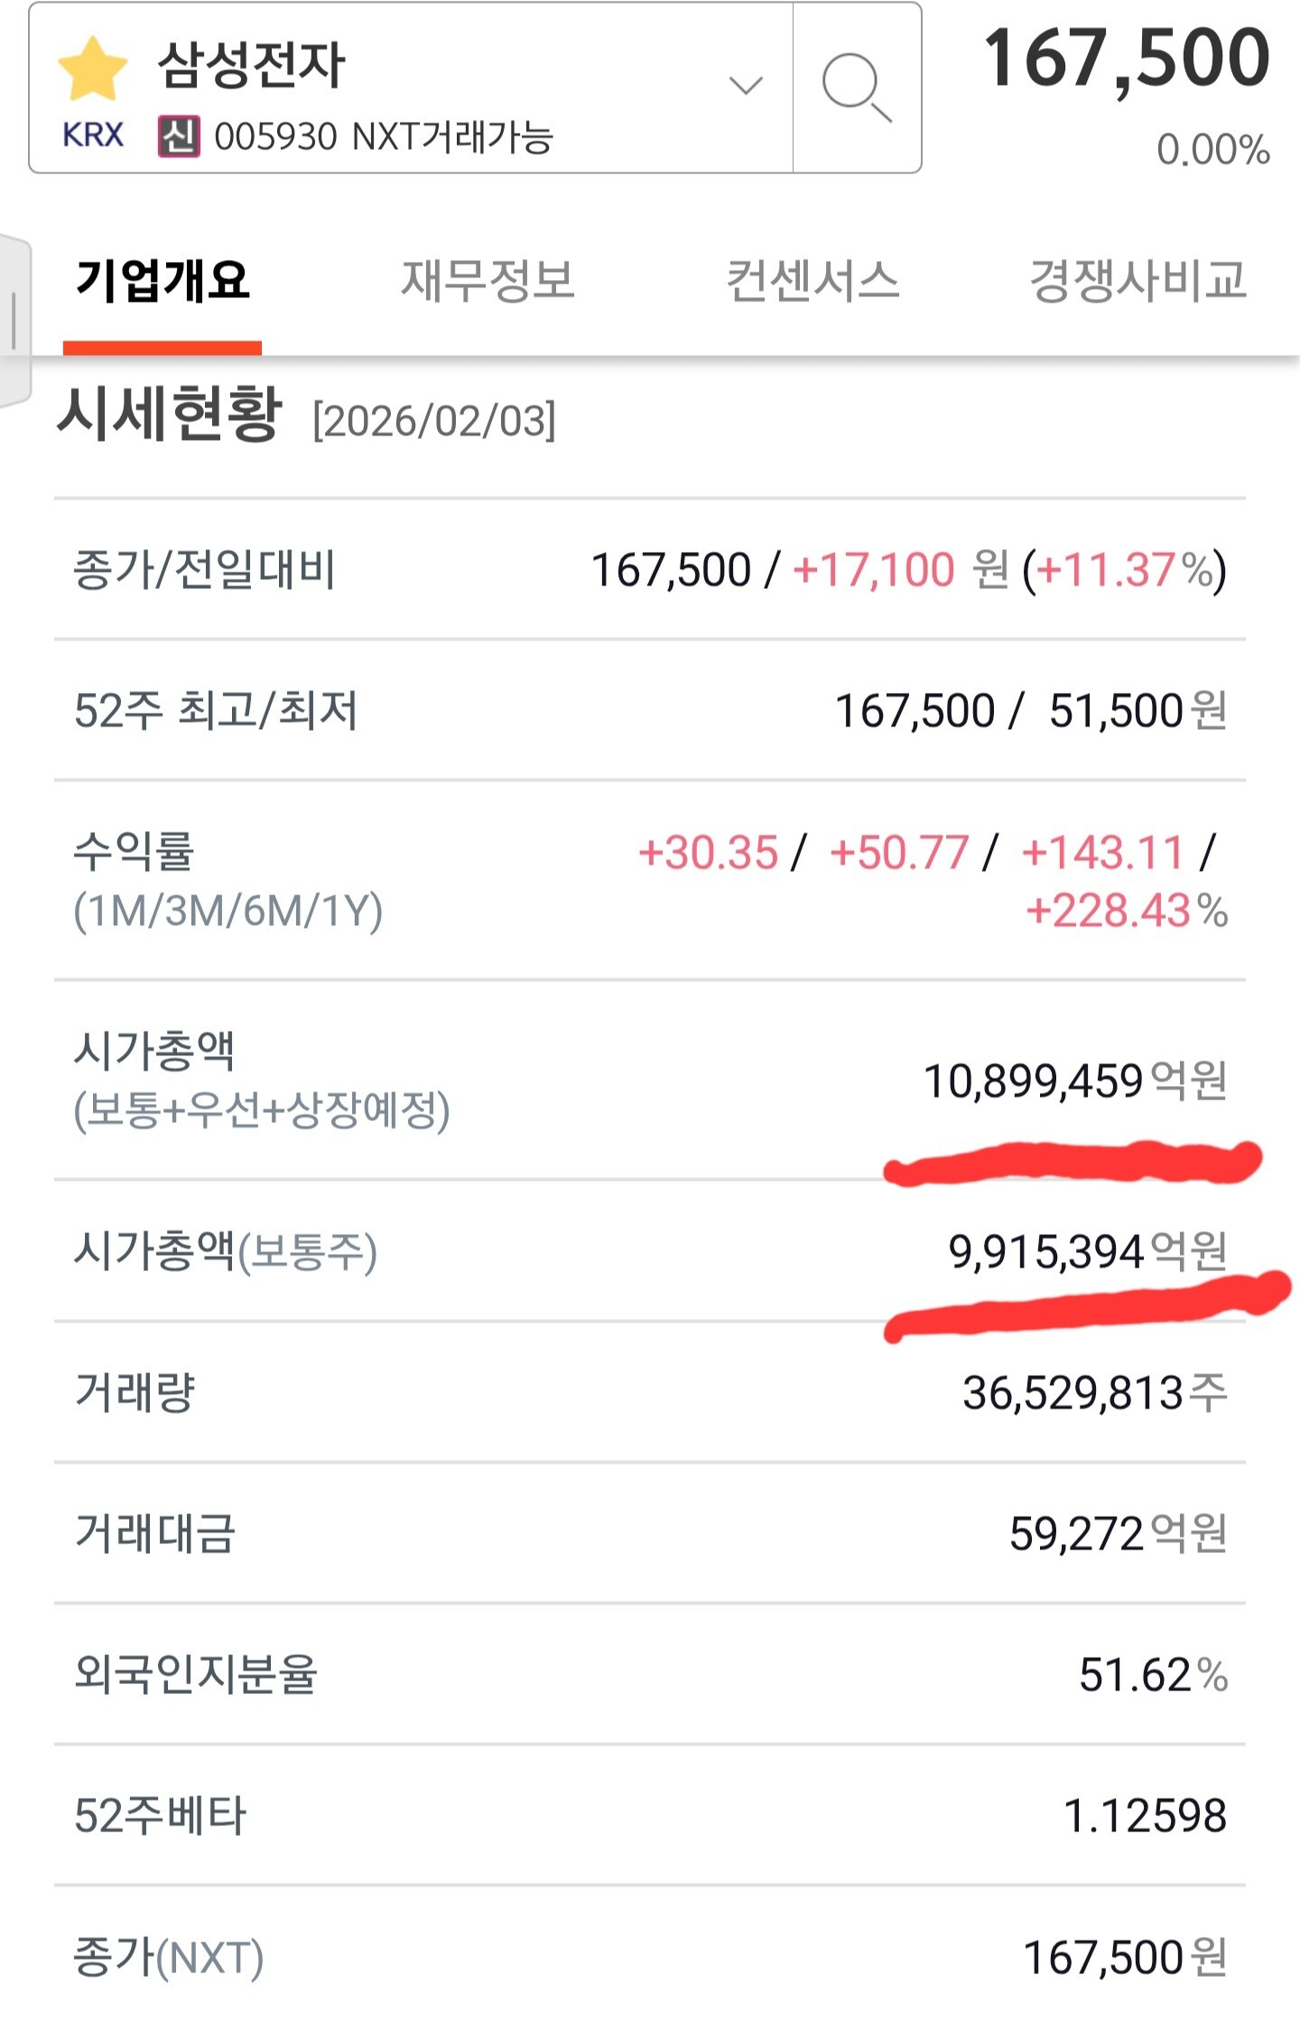Screen dimensions: 1300x2021
Task: Click the 9,915,394억원 common share value
Action: pyautogui.click(x=1087, y=1251)
